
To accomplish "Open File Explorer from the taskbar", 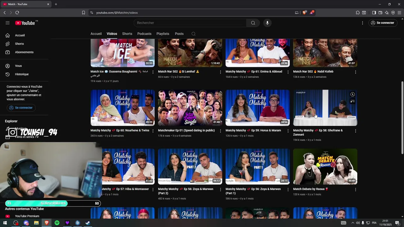I will click(36, 223).
